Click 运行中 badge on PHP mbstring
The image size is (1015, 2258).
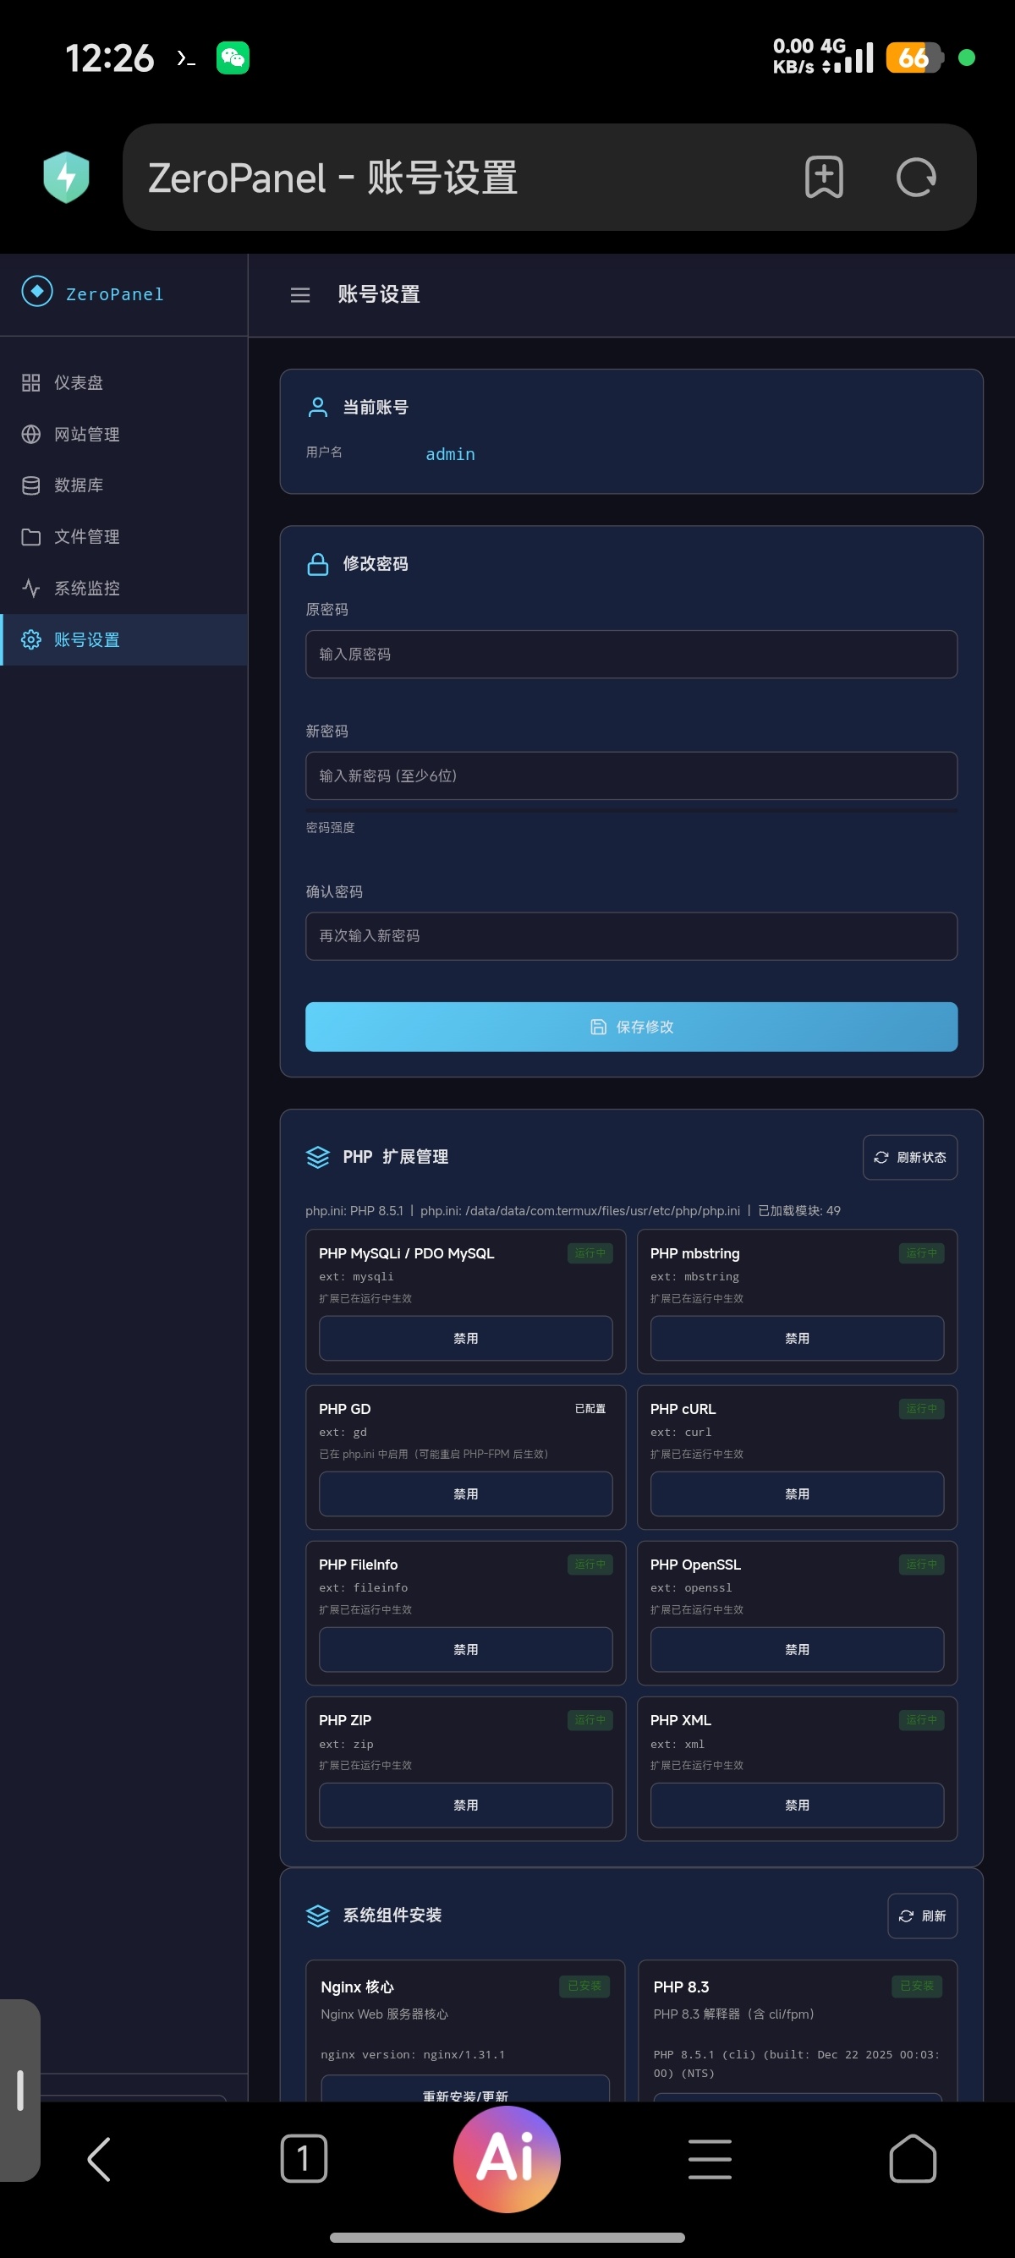(921, 1253)
